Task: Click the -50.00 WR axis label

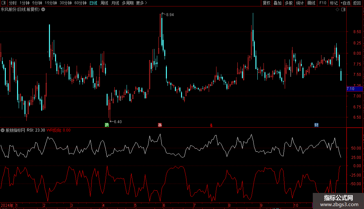Action: 355,184
